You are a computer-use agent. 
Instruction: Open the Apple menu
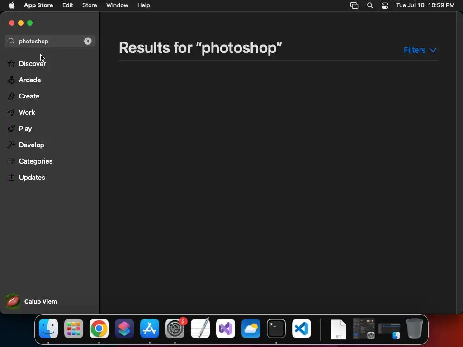pos(12,5)
